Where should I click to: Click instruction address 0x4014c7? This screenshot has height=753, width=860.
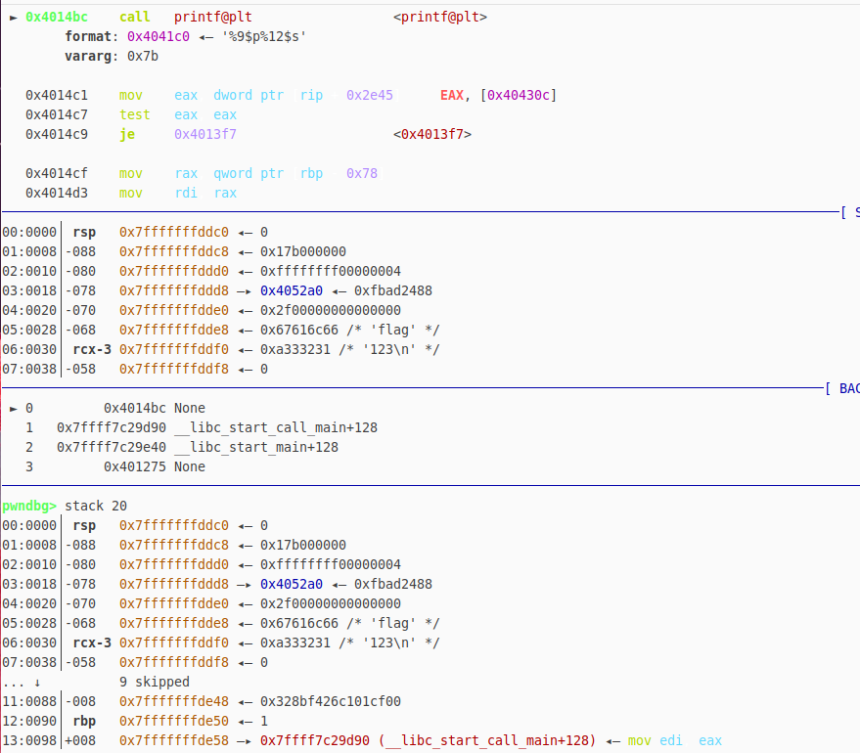tap(57, 115)
